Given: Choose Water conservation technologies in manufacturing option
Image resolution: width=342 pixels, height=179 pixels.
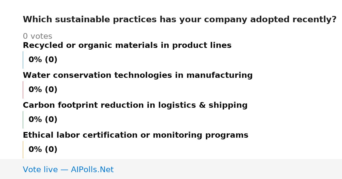Looking at the screenshot, I should coord(138,76).
